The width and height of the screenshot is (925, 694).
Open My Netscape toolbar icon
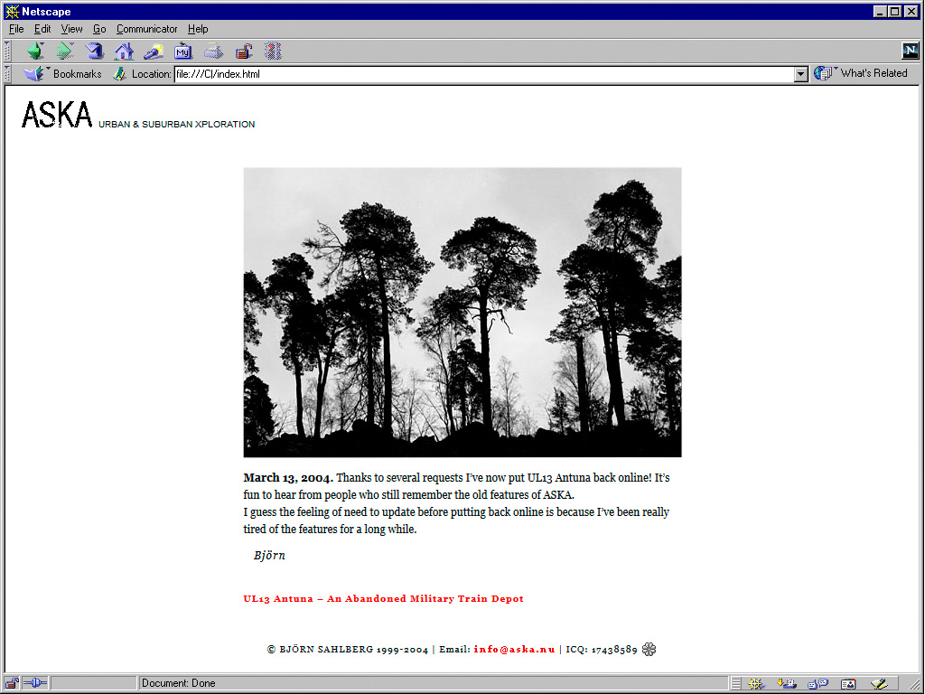click(x=183, y=52)
